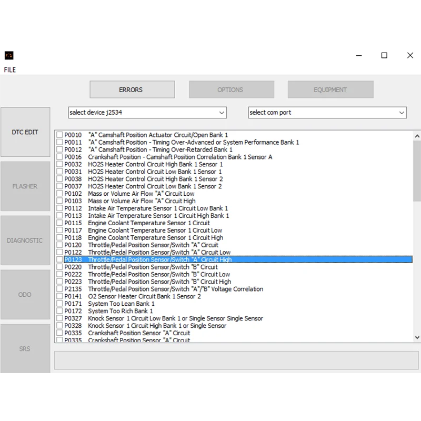
Task: Open the SRS section
Action: point(25,348)
